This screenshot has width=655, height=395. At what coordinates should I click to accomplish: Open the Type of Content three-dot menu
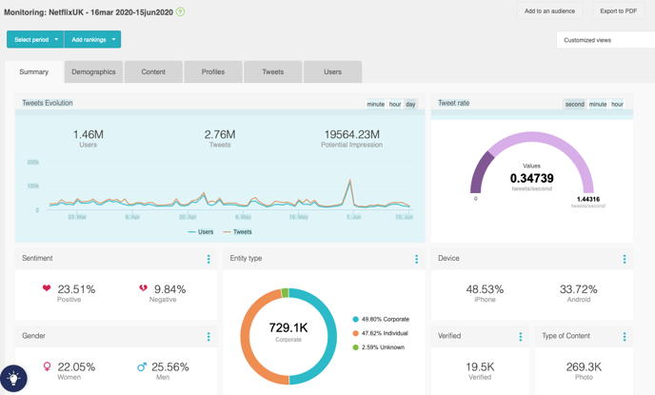click(625, 337)
